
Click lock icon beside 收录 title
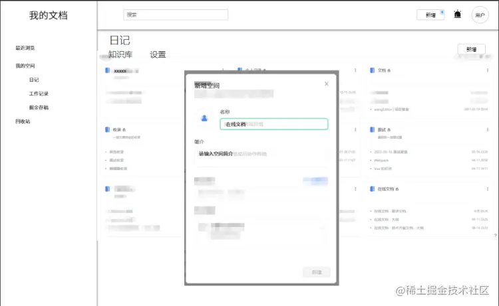124,130
